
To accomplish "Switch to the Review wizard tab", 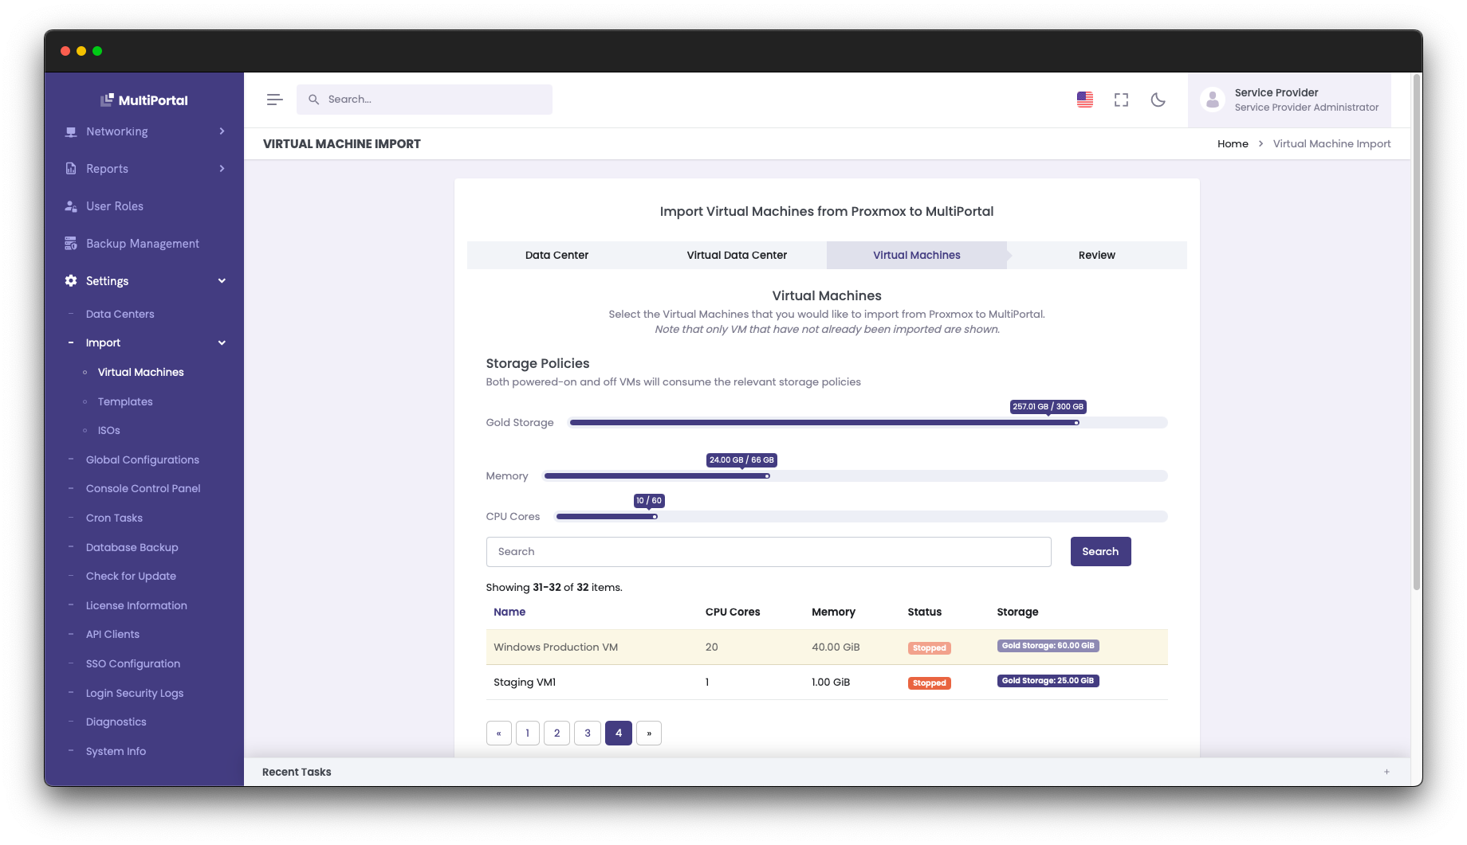I will [x=1096, y=256].
